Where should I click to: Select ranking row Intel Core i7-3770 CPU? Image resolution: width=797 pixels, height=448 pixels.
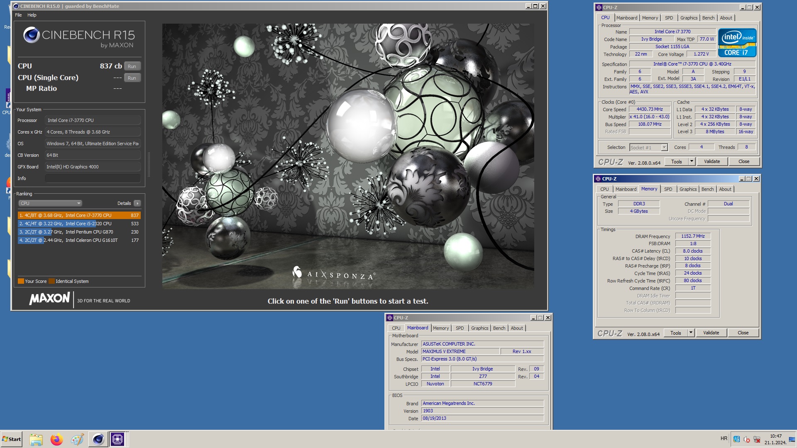click(79, 215)
